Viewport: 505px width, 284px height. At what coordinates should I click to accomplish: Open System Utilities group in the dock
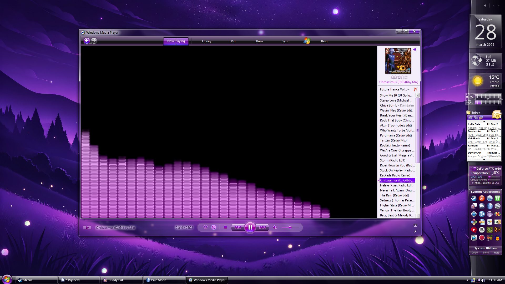(485, 248)
